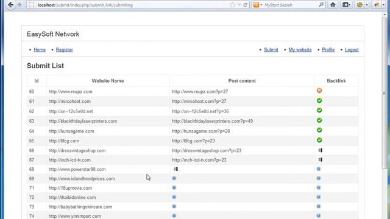Click the vertical scrollbar thumb
The image size is (390, 219).
pos(385,93)
